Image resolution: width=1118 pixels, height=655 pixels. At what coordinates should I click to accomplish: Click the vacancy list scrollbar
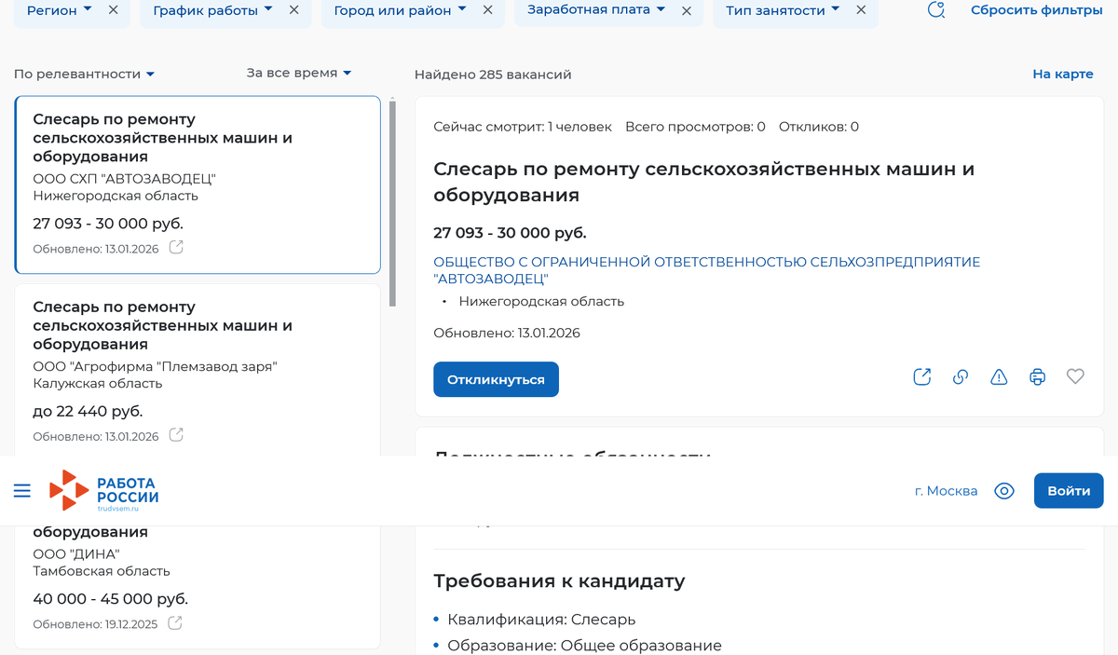(392, 205)
